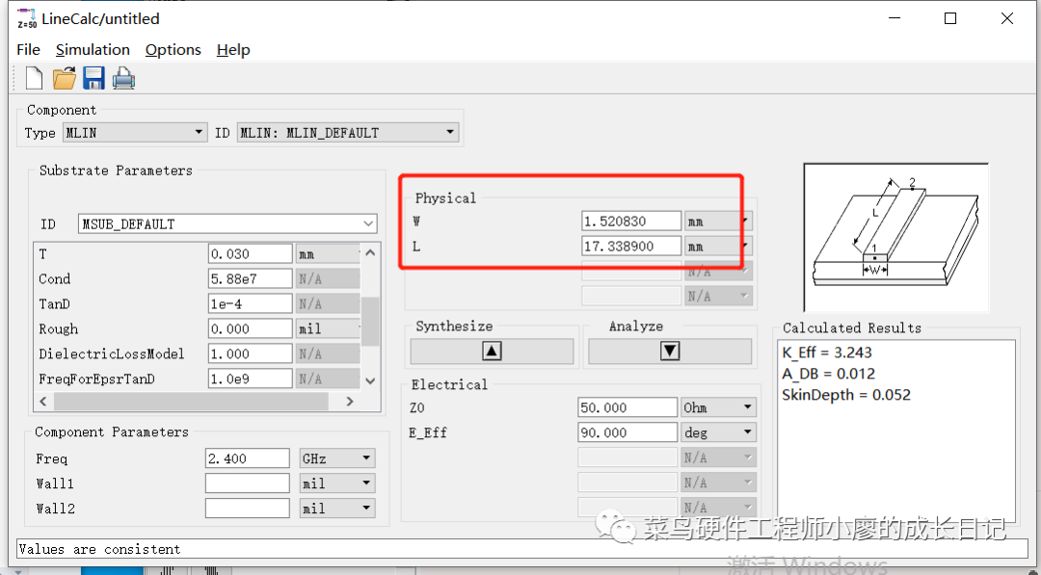
Task: Click the K_Eff = 3.243 result
Action: (827, 353)
